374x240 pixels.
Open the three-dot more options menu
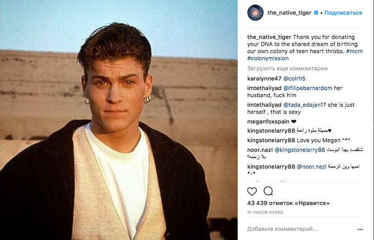coord(360,229)
